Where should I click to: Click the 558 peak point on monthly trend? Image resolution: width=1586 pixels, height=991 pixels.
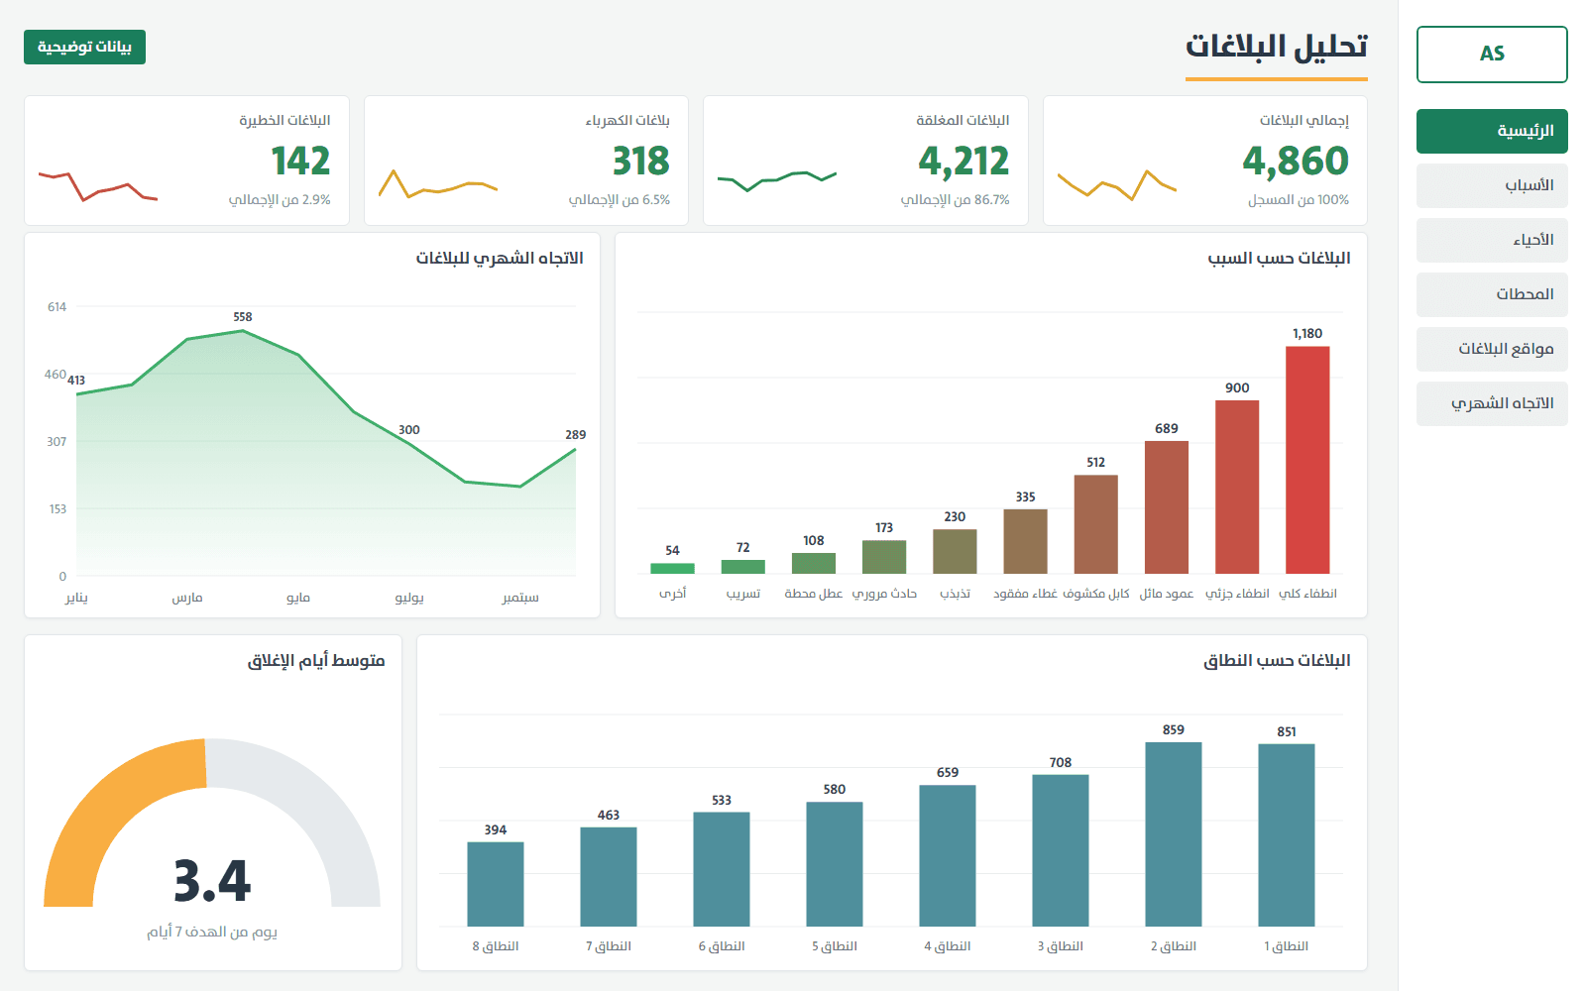tap(243, 331)
